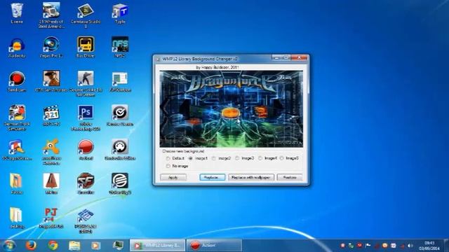Select the Image3 radio button
This screenshot has height=252, width=449.
[237, 158]
